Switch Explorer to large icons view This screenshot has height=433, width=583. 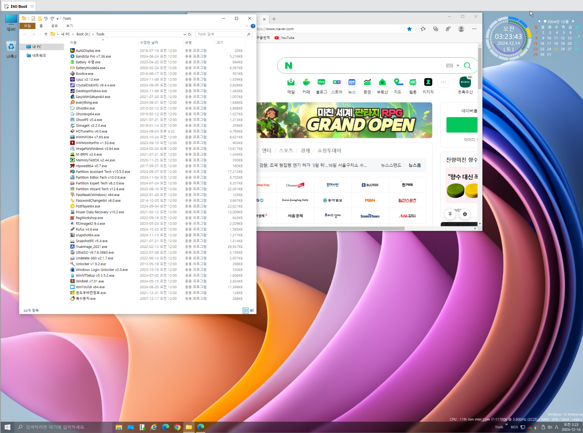pyautogui.click(x=252, y=310)
